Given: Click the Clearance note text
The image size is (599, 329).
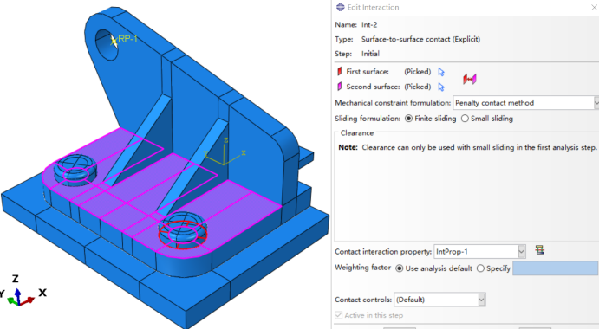Looking at the screenshot, I should pyautogui.click(x=467, y=147).
